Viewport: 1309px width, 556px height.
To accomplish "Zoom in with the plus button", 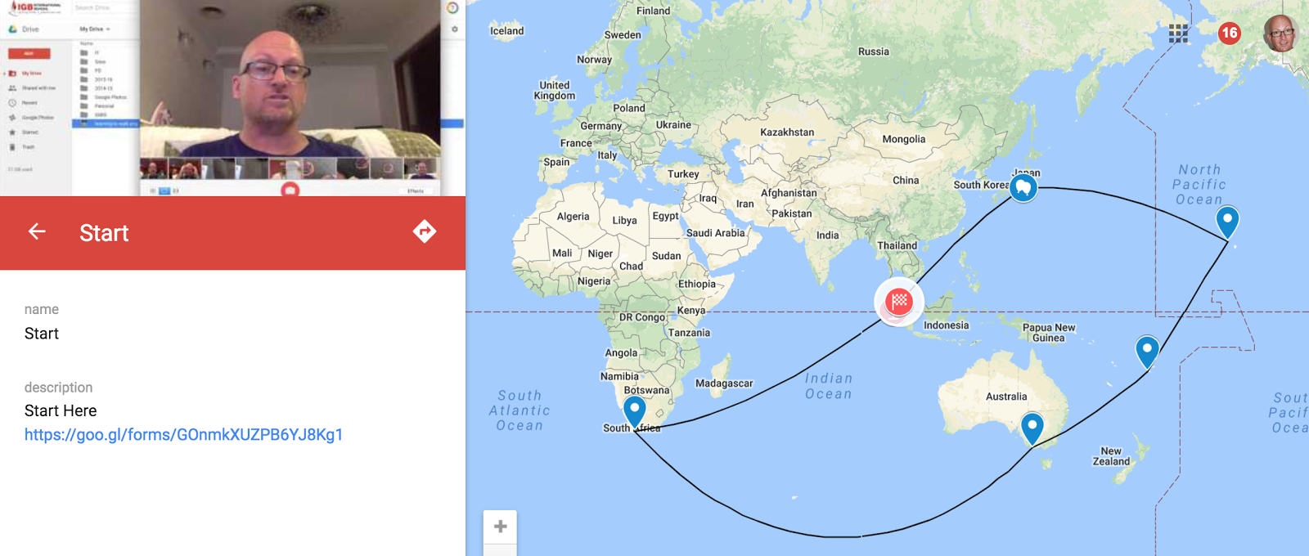I will click(x=501, y=527).
